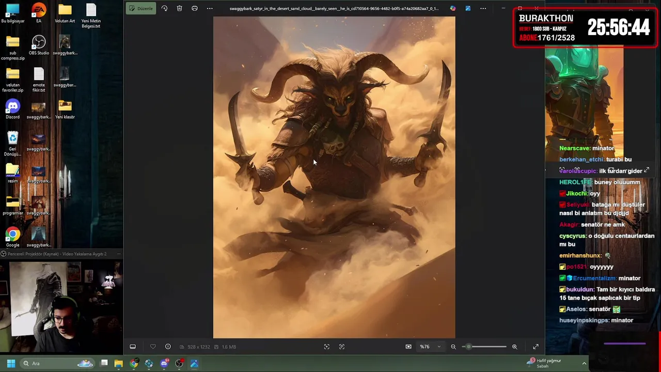This screenshot has height=372, width=661.
Task: Open the Hafif yağmur weather widget
Action: click(x=544, y=363)
